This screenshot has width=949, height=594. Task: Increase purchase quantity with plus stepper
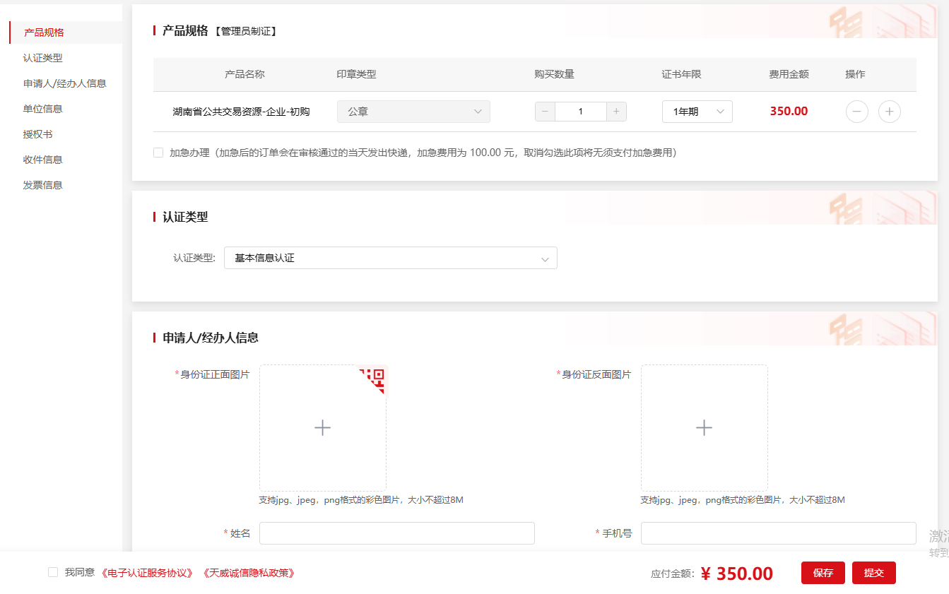click(616, 112)
